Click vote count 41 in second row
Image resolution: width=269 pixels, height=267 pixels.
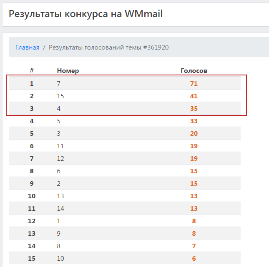[x=194, y=96]
